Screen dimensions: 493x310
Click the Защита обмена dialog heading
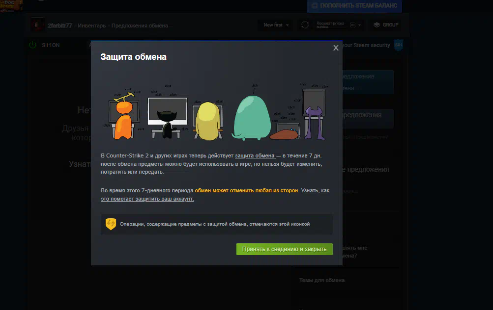[133, 57]
